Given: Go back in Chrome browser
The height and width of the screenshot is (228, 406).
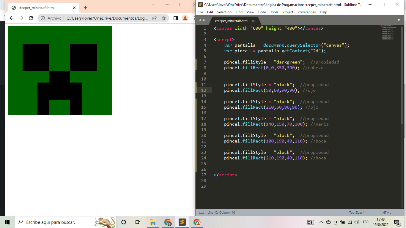Looking at the screenshot, I should click(12, 18).
